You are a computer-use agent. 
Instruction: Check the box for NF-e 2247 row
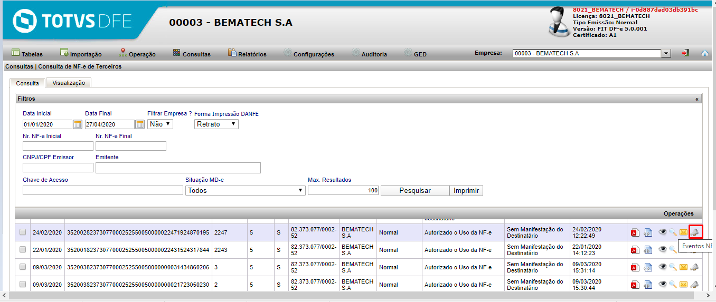(x=23, y=232)
